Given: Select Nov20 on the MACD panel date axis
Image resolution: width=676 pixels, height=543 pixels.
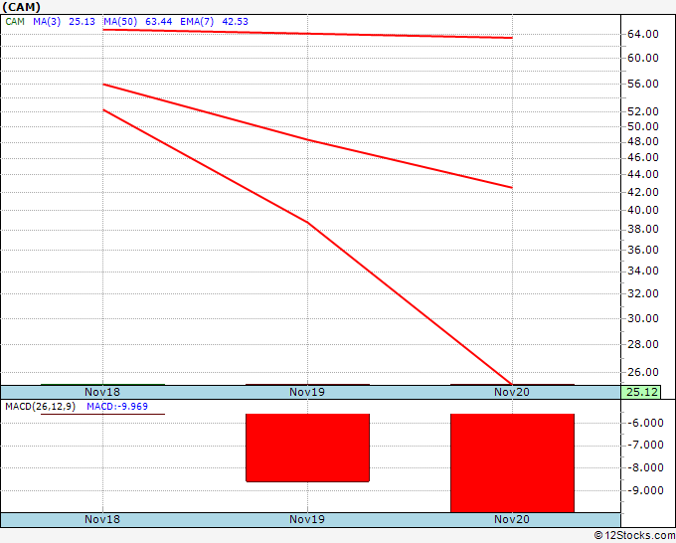Looking at the screenshot, I should (x=512, y=519).
